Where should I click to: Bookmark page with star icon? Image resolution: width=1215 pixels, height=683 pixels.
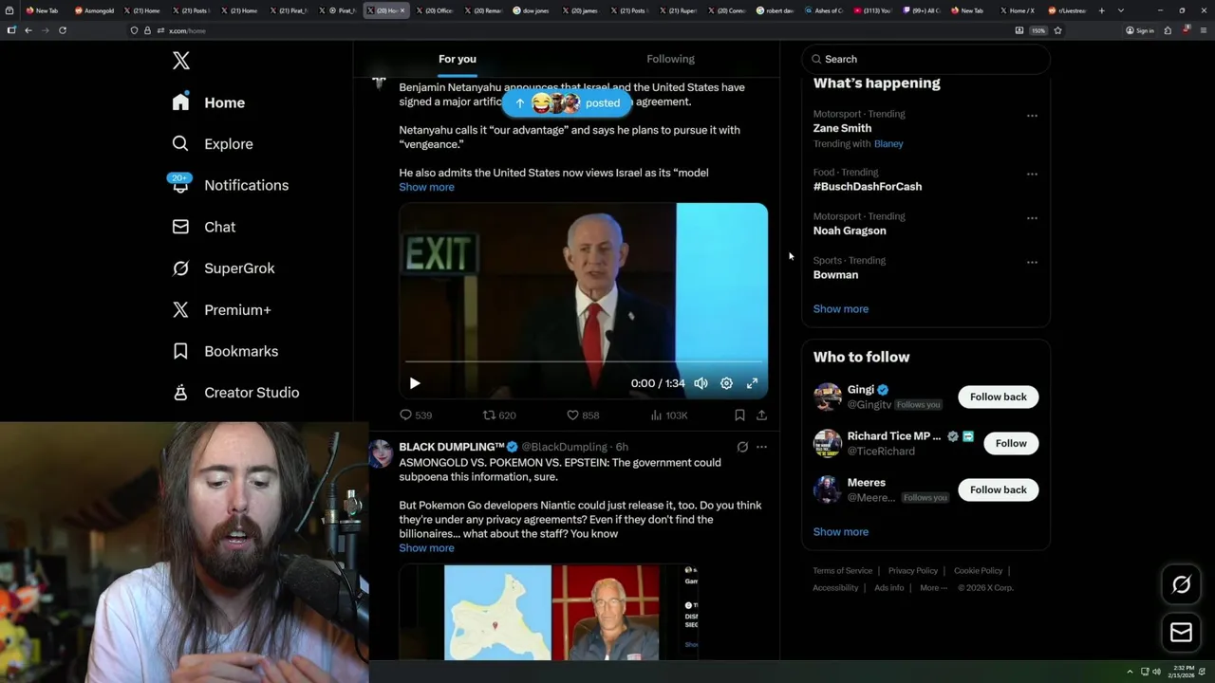pyautogui.click(x=1057, y=30)
